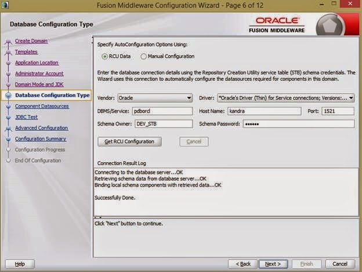Open the Domain Mode and JDK step link
The width and height of the screenshot is (362, 272).
39,84
